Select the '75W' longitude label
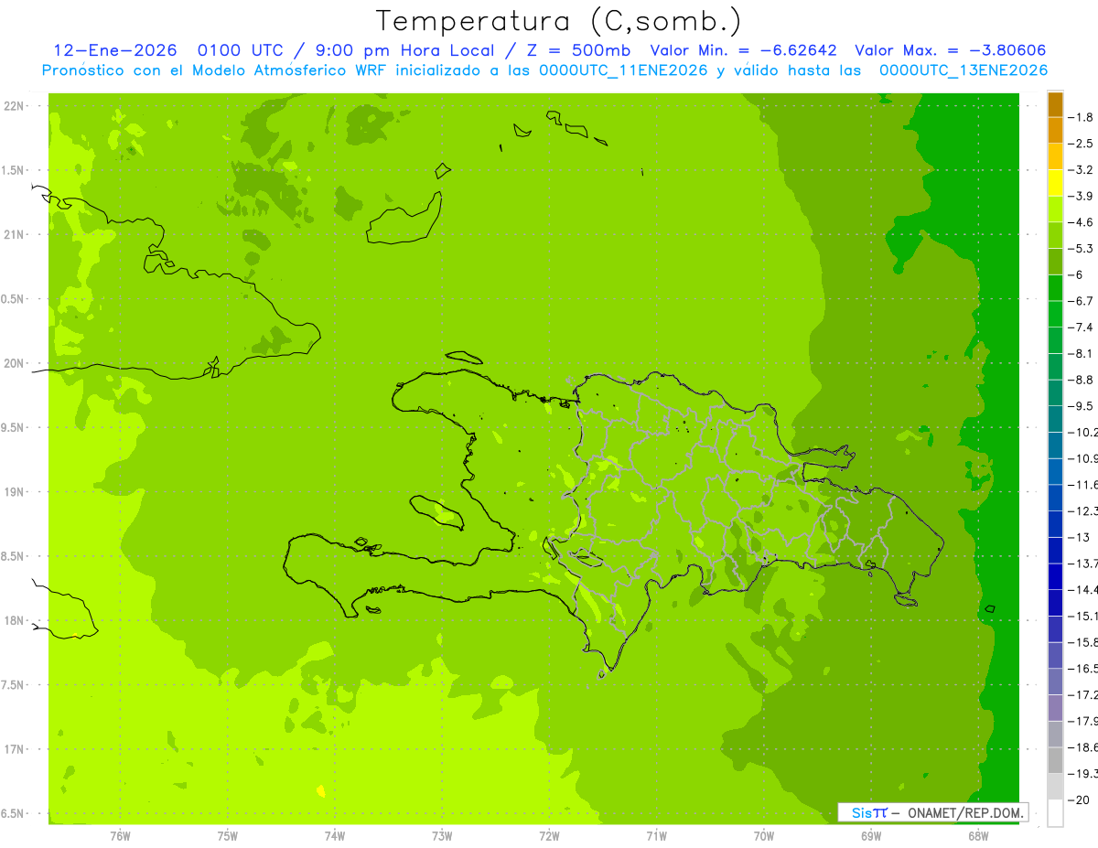Screen dimensions: 1098x848 click(x=228, y=835)
